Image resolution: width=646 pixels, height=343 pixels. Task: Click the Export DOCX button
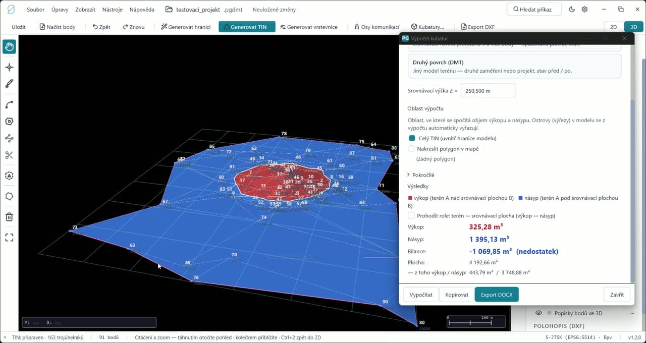497,295
